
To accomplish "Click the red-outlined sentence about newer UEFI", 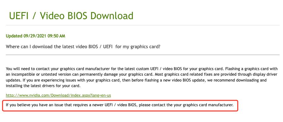I will [x=120, y=105].
